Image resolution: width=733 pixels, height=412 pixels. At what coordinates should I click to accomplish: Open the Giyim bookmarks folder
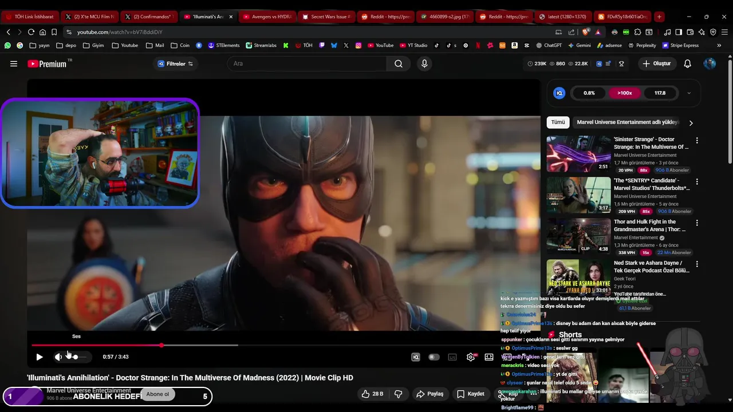[93, 45]
